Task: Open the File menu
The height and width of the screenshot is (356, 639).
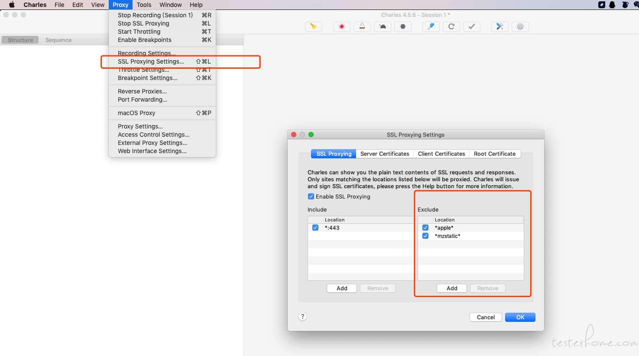Action: [59, 5]
